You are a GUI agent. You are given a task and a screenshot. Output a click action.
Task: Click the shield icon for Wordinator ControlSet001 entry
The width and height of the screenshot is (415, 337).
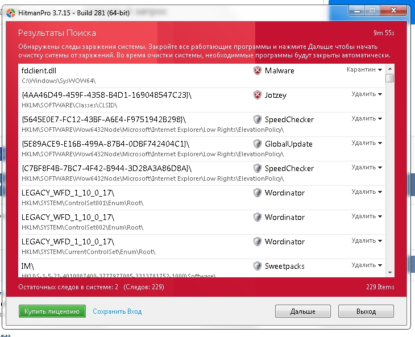point(258,193)
